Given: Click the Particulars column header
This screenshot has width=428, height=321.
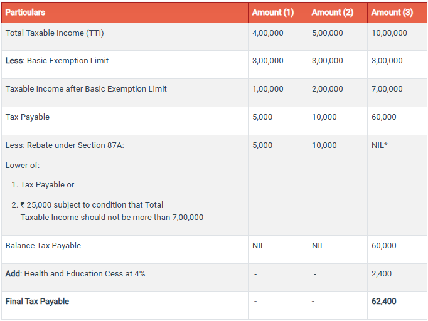Looking at the screenshot, I should [x=25, y=13].
